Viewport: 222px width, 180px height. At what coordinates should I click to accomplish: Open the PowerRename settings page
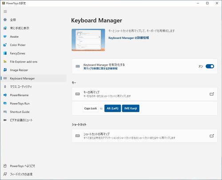click(34, 95)
